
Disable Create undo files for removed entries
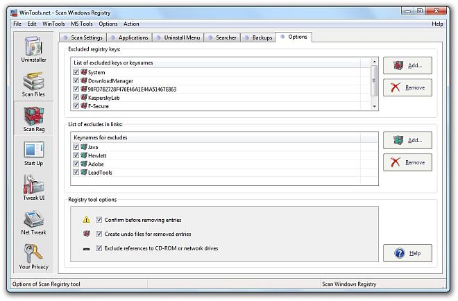coord(99,234)
